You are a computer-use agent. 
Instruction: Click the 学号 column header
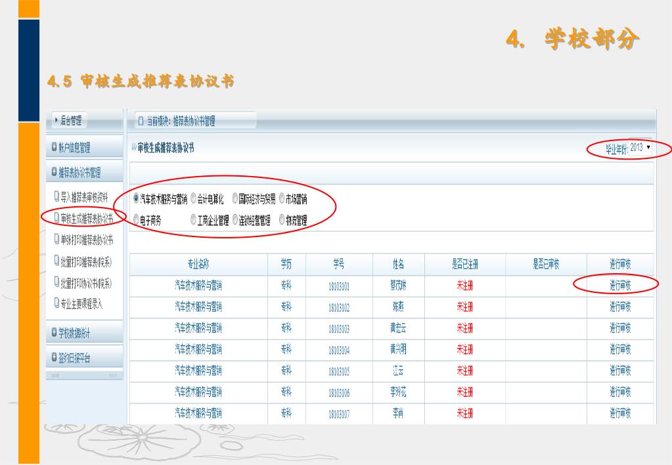point(338,264)
